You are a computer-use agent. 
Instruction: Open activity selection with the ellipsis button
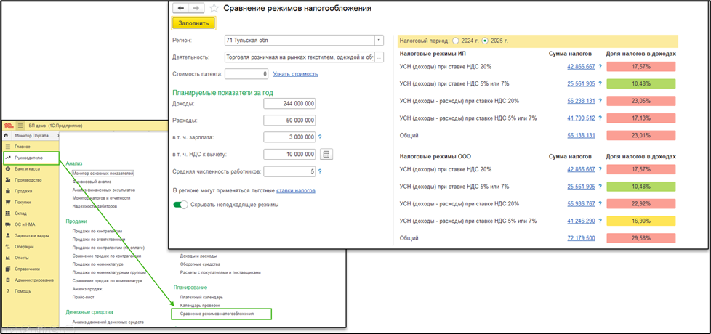coord(379,57)
